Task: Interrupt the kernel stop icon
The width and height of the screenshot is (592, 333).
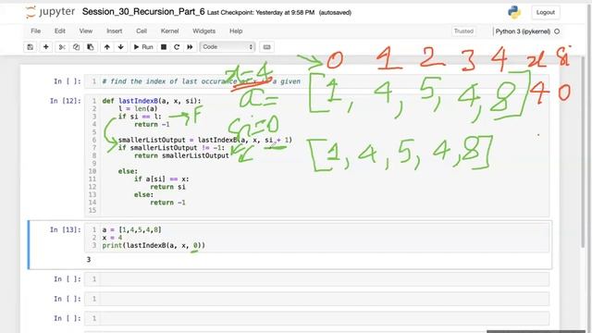Action: (x=164, y=47)
